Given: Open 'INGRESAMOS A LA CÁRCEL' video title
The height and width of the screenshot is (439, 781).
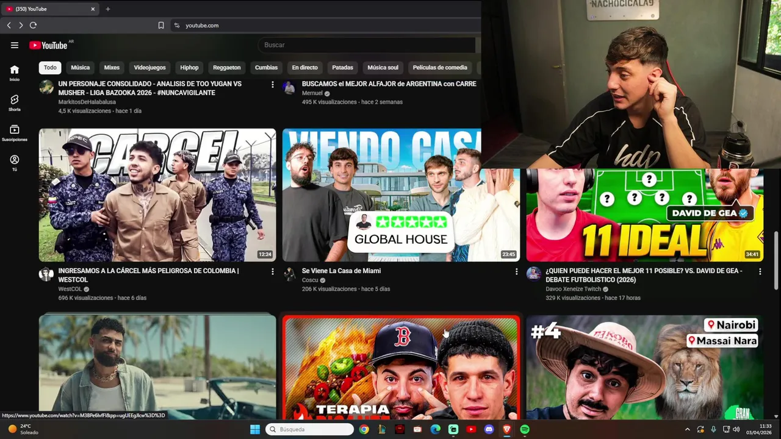Looking at the screenshot, I should [x=148, y=275].
